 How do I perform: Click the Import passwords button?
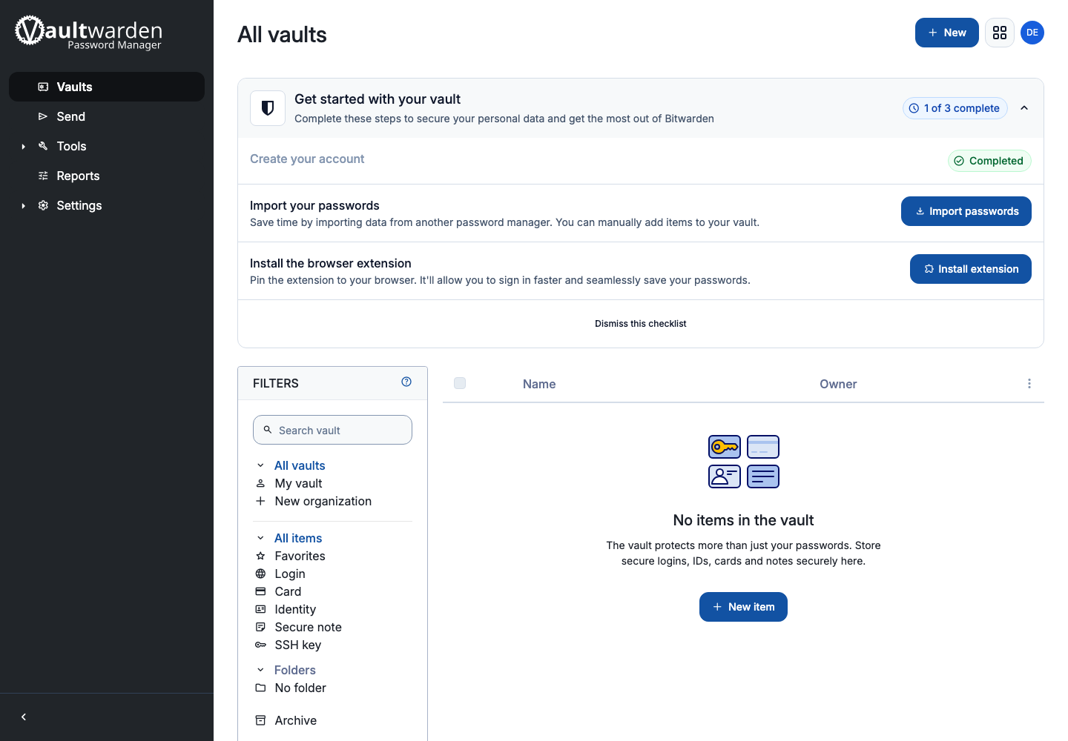click(966, 211)
